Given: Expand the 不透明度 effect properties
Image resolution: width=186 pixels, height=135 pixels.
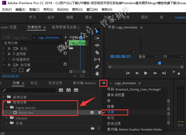Looking at the screenshot, I should [4, 54].
